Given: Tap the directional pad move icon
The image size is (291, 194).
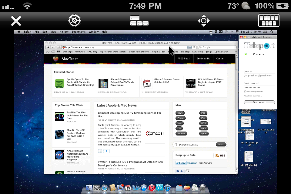Looking at the screenshot, I should (203, 21).
